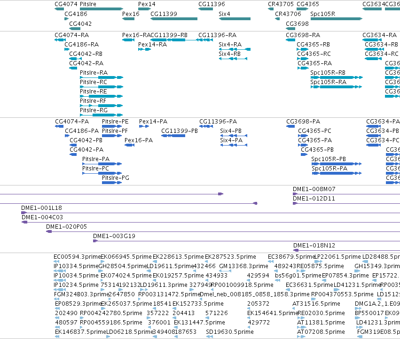This screenshot has height=339, width=400.
Task: Click protein Spc105R-PB
Action: (x=329, y=159)
